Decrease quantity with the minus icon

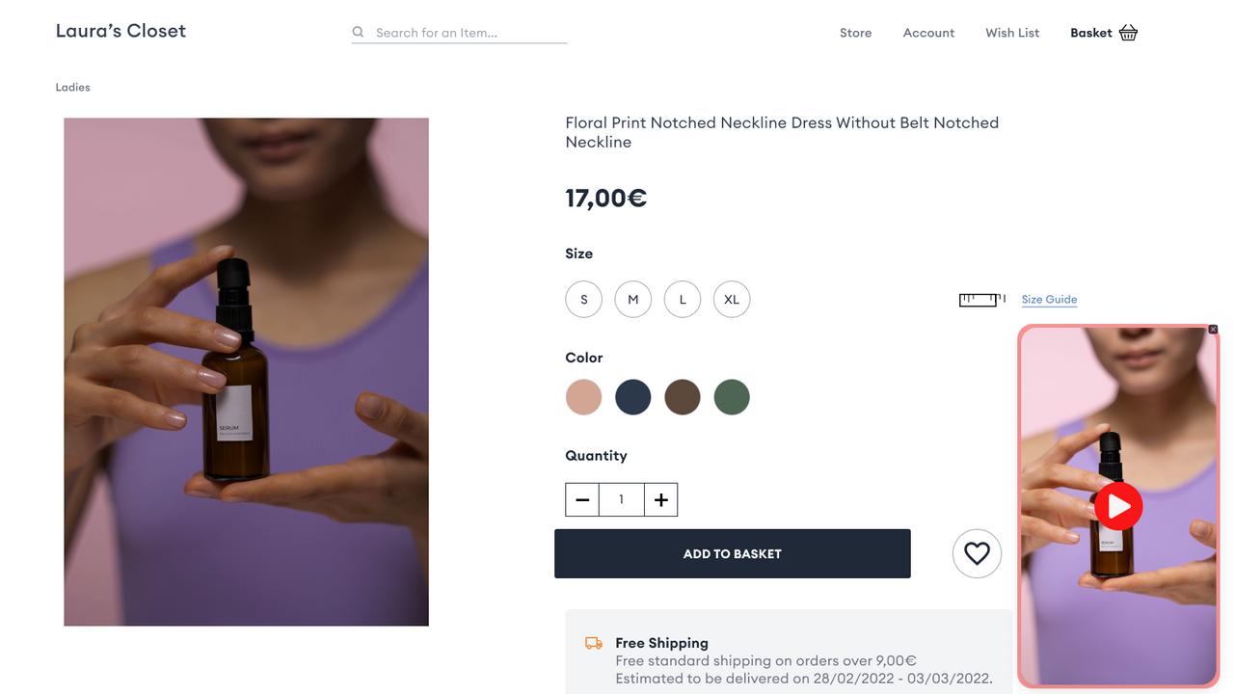pyautogui.click(x=582, y=499)
